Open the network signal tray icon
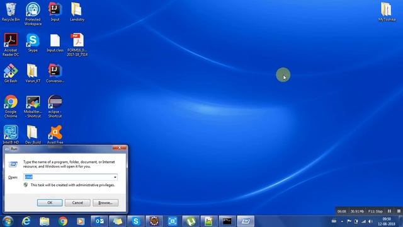Image resolution: width=403 pixels, height=227 pixels. (x=363, y=221)
